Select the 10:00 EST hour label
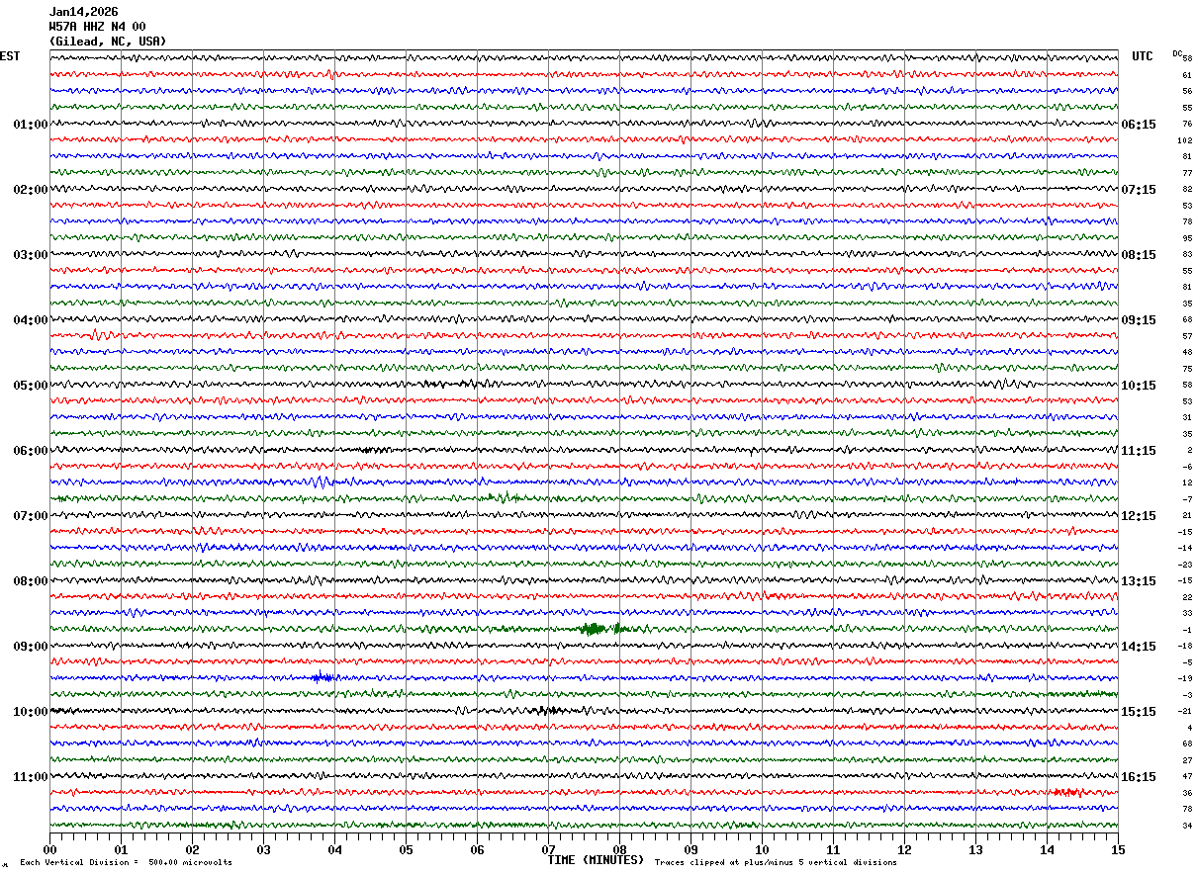Viewport: 1197px width, 876px height. pyautogui.click(x=31, y=712)
